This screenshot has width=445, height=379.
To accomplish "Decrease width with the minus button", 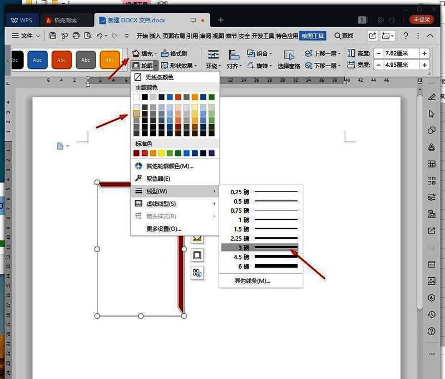I will pos(379,65).
